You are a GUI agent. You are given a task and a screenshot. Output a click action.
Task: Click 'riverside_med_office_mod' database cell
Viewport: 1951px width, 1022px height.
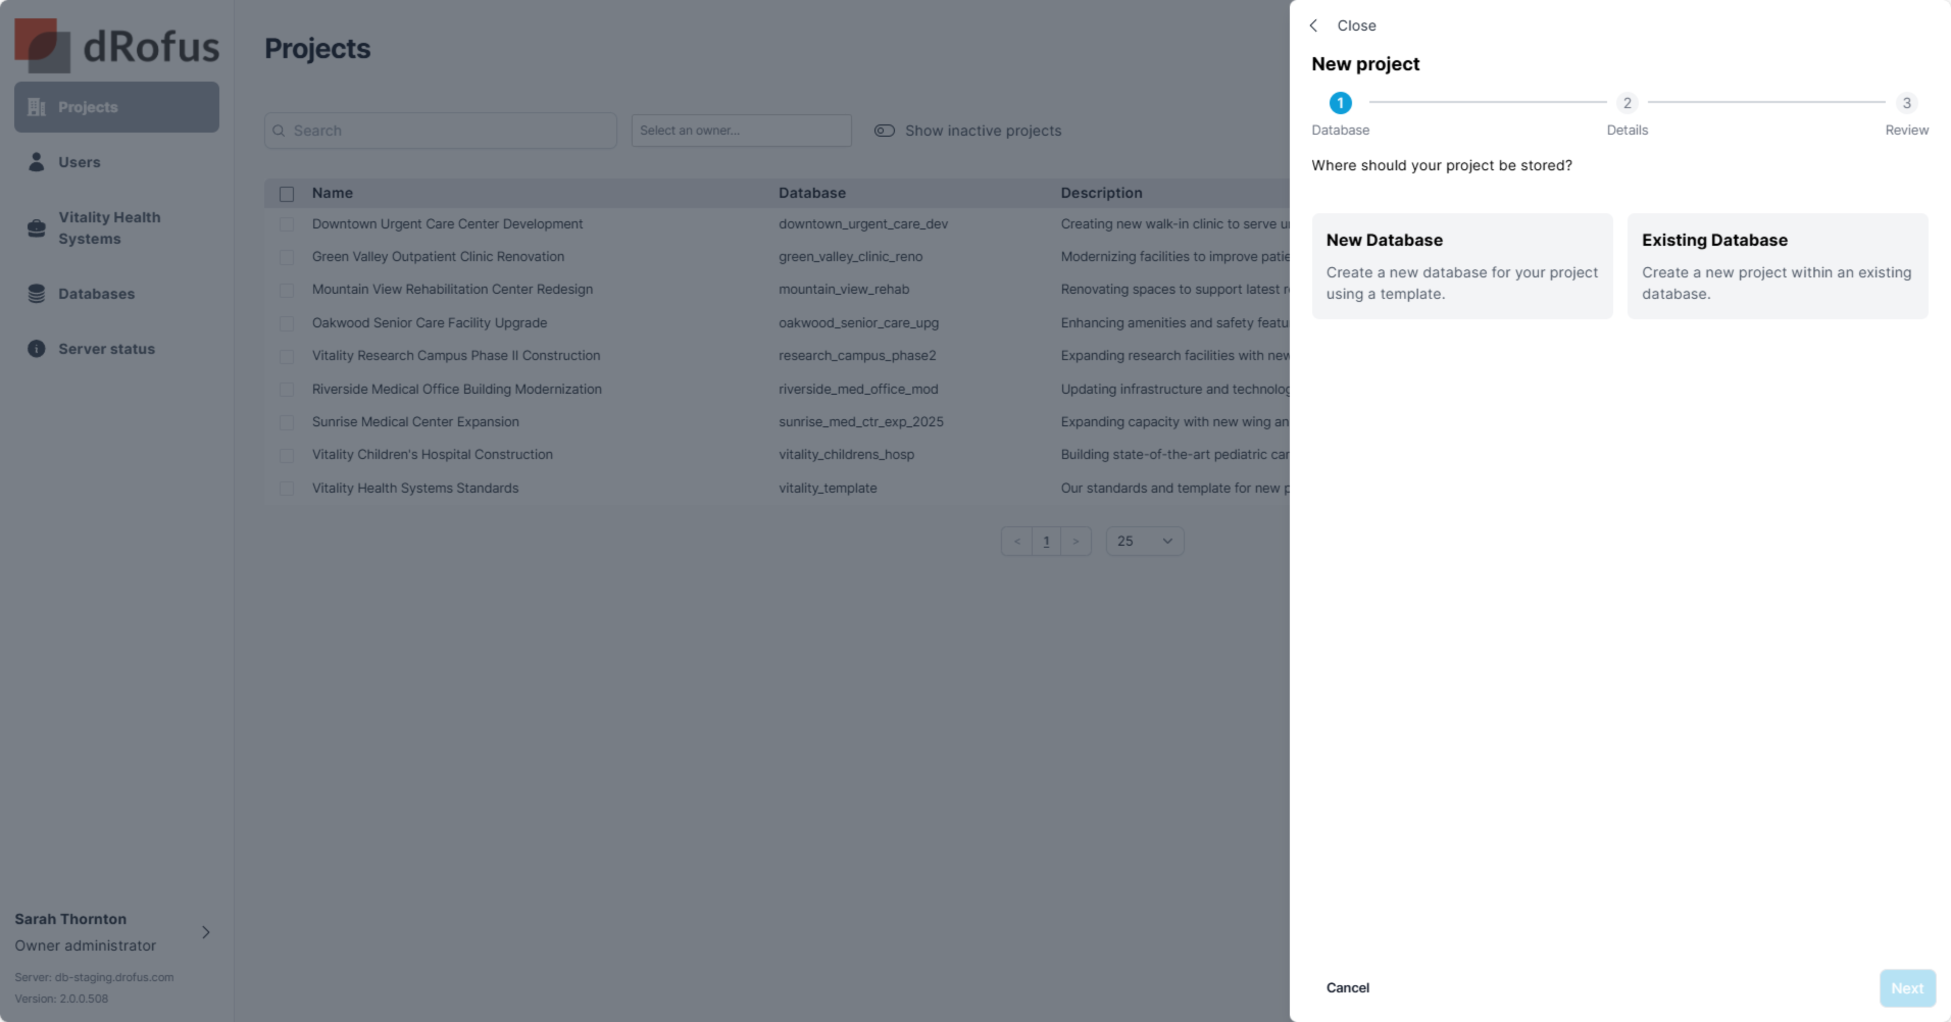click(x=858, y=389)
